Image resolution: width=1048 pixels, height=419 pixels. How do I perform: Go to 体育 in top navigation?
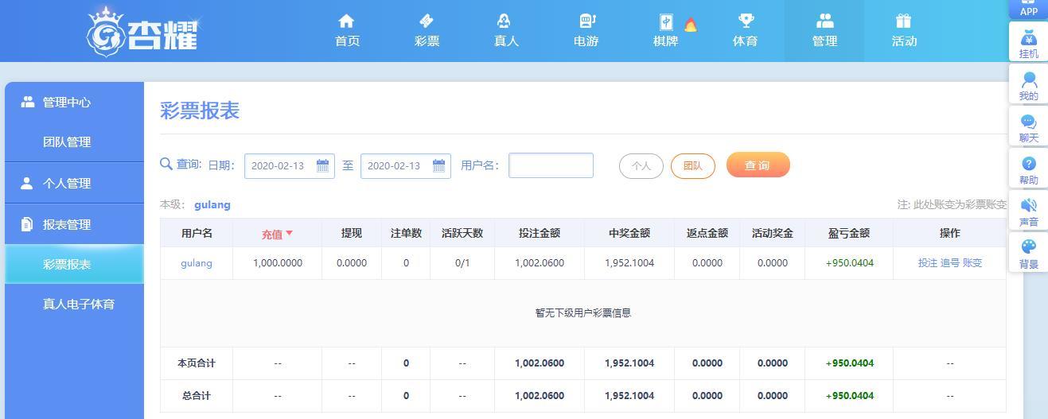tap(745, 31)
